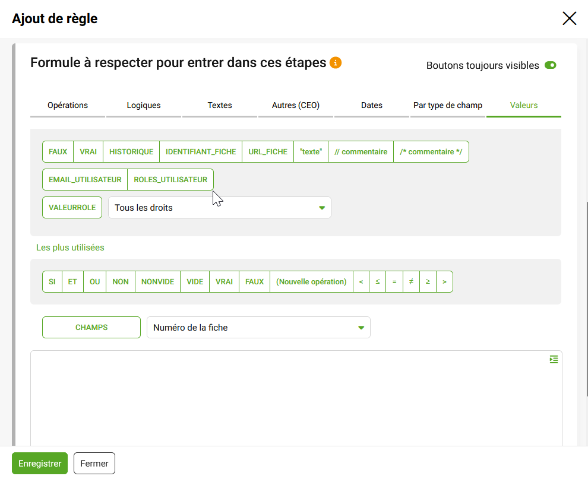588x479 pixels.
Task: Click the indent icon in formula editor
Action: [x=554, y=360]
